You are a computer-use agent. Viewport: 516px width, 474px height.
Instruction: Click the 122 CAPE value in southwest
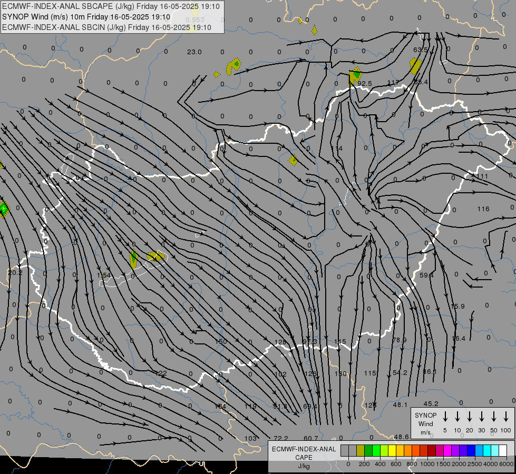coord(161,373)
